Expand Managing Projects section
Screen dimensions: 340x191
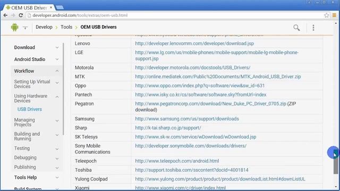[x=57, y=121]
